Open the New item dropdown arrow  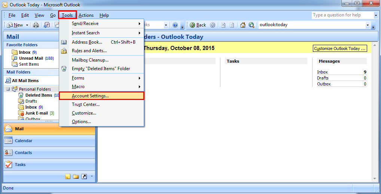[x=27, y=25]
